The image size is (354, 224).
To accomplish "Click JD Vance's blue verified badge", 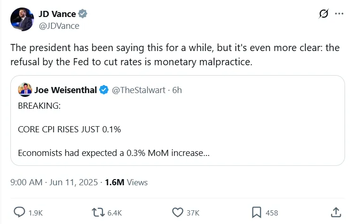I will click(83, 14).
